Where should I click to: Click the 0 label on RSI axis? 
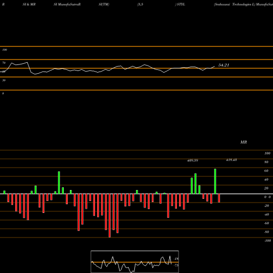point(3,93)
